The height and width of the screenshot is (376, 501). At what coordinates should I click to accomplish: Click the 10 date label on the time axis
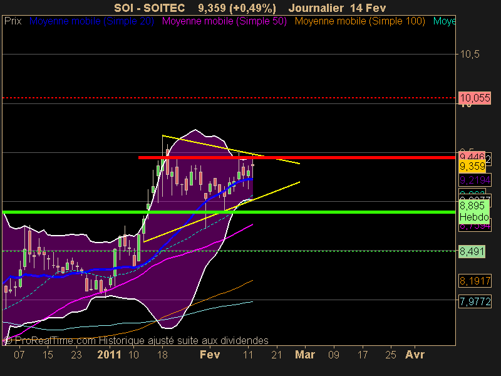click(x=133, y=355)
